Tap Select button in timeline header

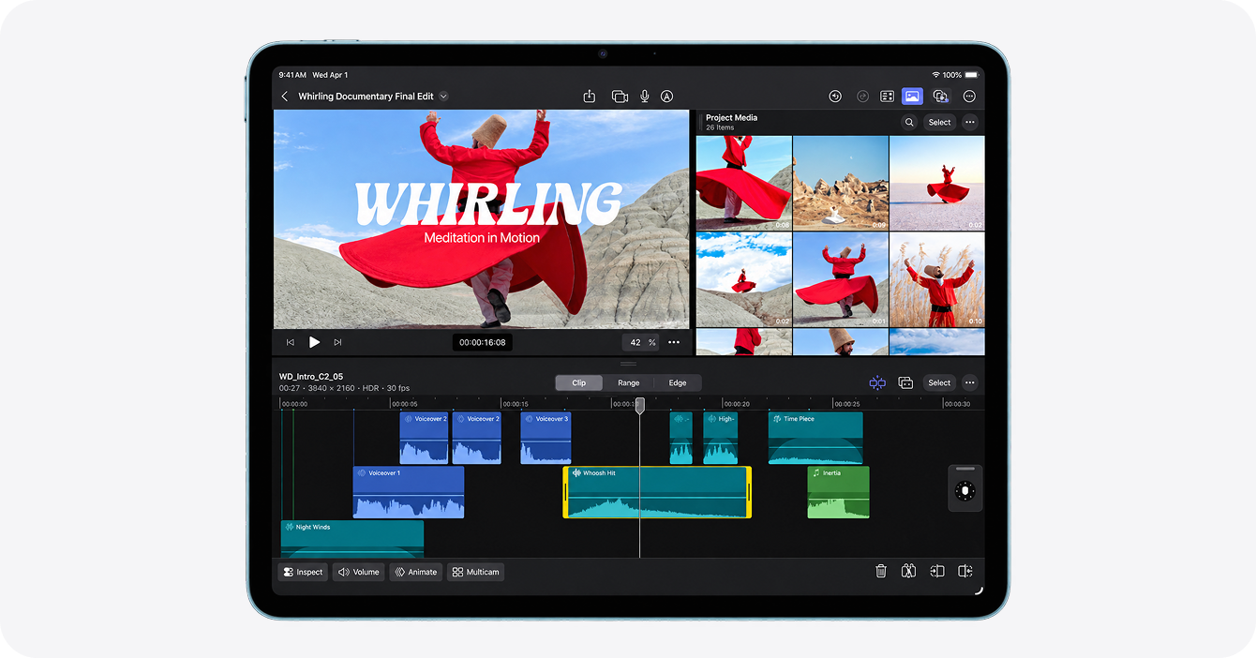tap(939, 382)
